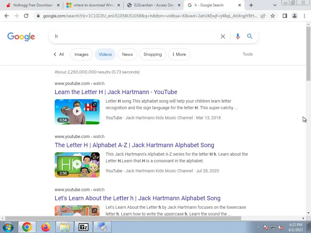Filter results by Images
Viewport: 311px width, 233px height.
tap(81, 54)
